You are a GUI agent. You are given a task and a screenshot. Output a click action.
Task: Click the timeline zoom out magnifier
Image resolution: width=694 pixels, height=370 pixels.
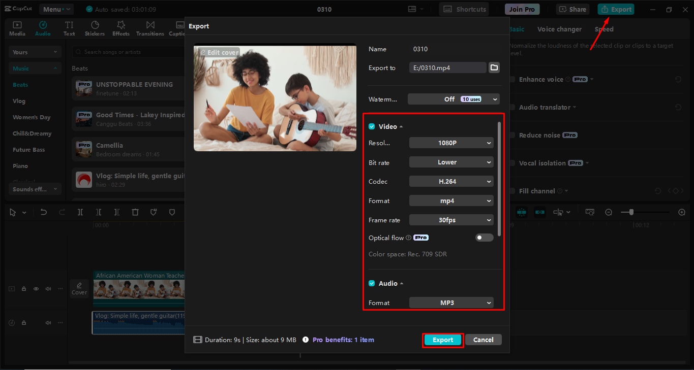609,212
